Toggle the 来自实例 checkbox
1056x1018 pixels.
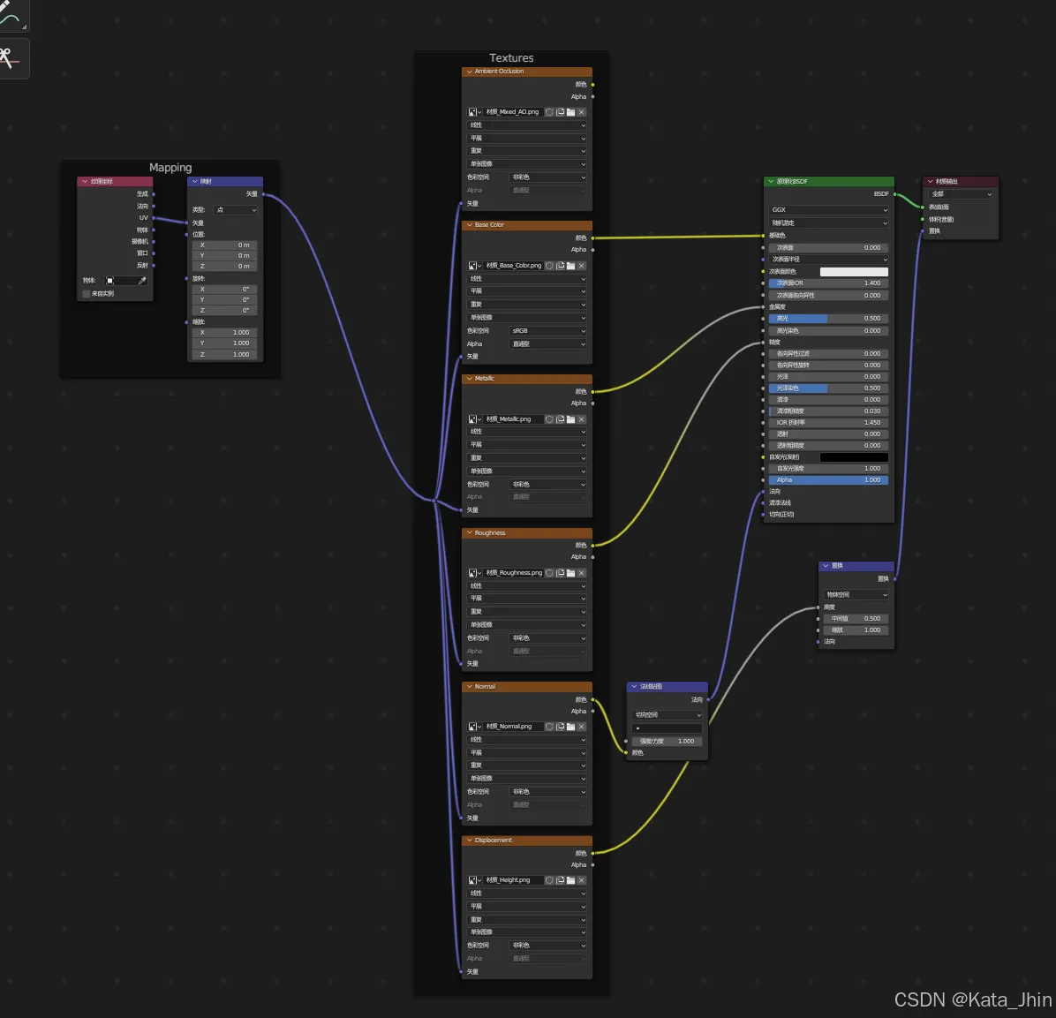tap(87, 293)
